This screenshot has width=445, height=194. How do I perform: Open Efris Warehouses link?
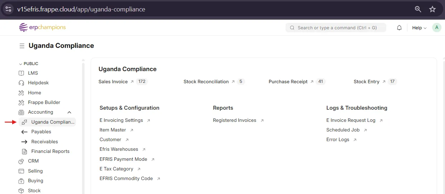119,149
